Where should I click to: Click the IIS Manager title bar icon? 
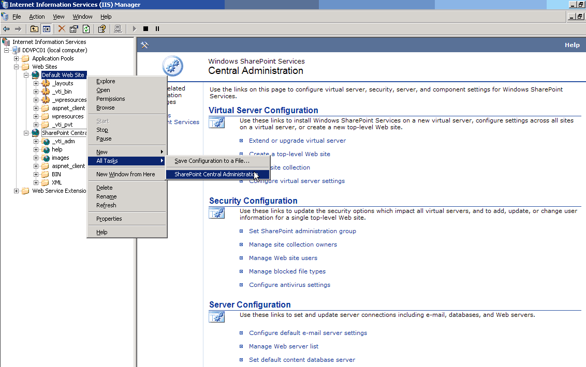point(5,5)
